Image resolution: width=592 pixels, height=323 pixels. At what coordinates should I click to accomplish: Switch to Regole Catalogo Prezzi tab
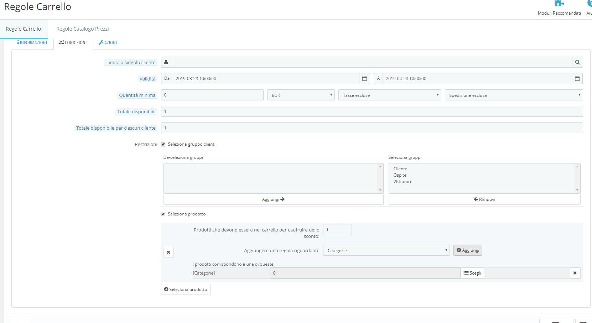click(83, 29)
